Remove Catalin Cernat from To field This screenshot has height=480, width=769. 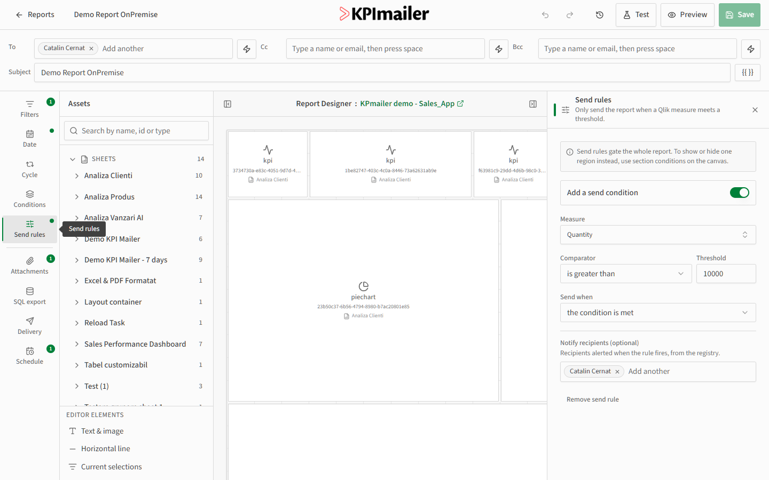pyautogui.click(x=91, y=49)
